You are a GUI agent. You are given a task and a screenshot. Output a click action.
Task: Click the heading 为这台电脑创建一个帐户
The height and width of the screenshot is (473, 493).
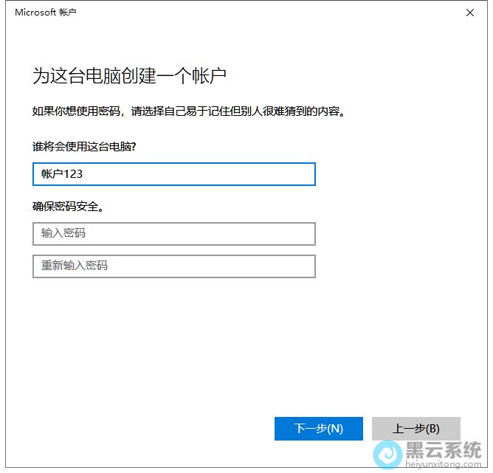pos(128,75)
